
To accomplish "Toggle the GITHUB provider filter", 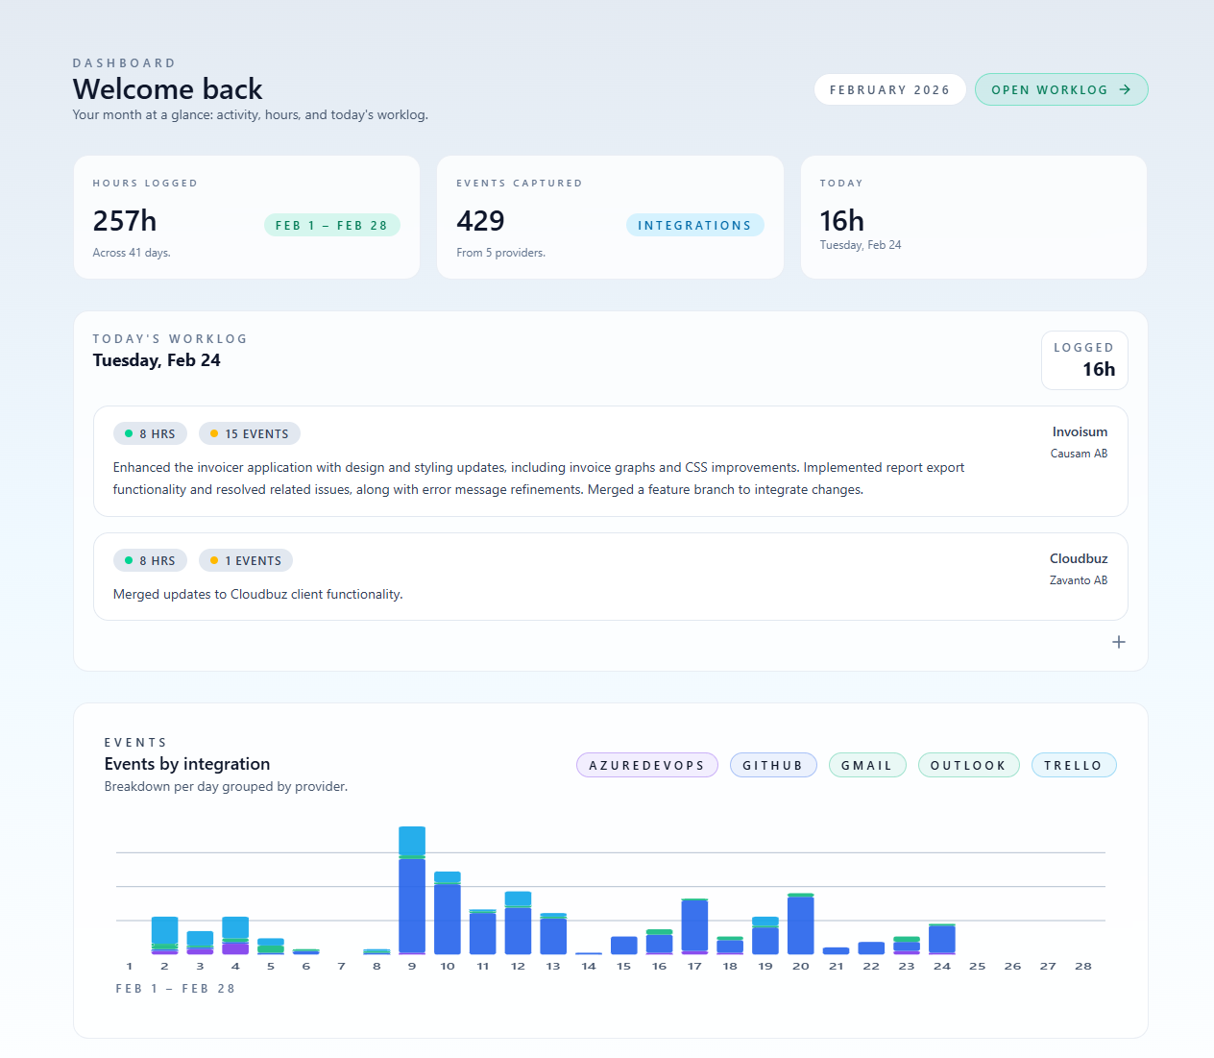I will [x=773, y=765].
